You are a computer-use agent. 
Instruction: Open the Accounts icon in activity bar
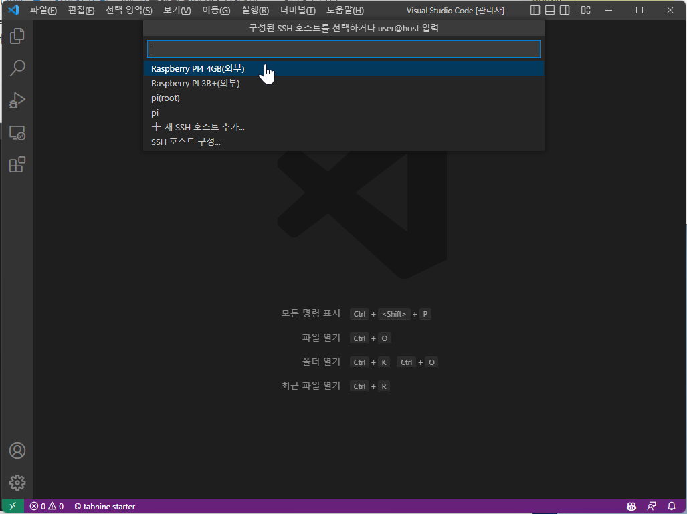(17, 451)
